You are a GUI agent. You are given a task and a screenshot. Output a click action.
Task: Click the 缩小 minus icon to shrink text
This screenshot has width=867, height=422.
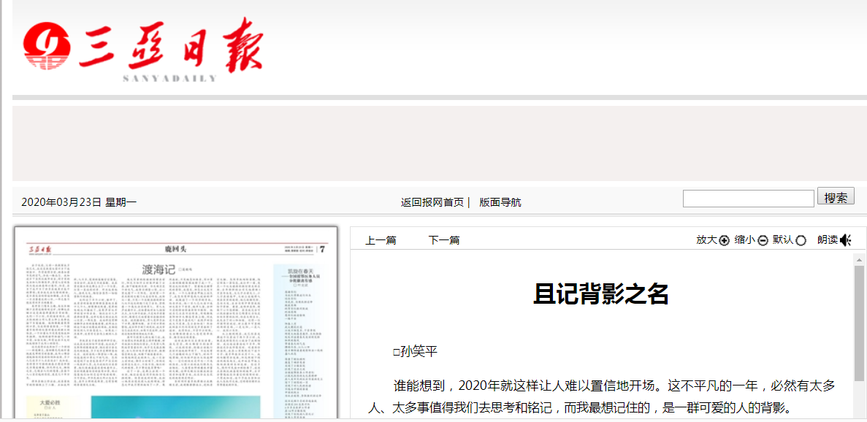tap(763, 240)
